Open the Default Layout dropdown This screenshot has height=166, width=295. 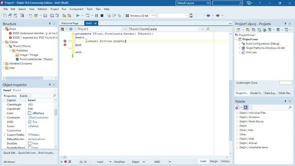(193, 3)
